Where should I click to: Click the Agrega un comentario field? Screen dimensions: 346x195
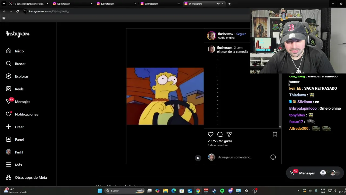click(235, 157)
